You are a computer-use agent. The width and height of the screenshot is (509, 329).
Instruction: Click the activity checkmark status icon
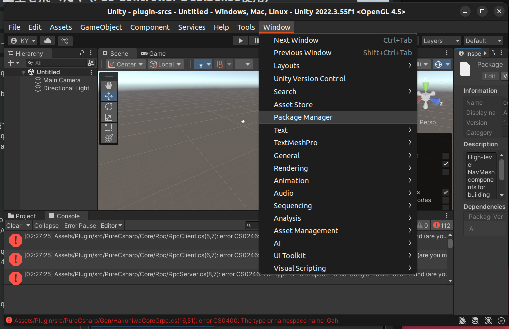click(x=501, y=321)
